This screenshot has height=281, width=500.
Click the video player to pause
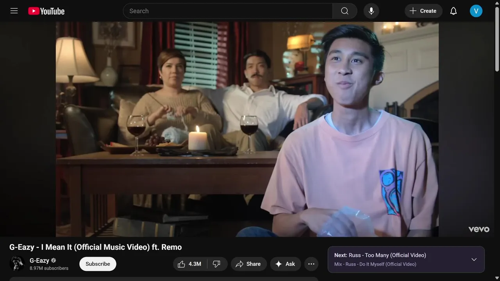click(x=247, y=129)
